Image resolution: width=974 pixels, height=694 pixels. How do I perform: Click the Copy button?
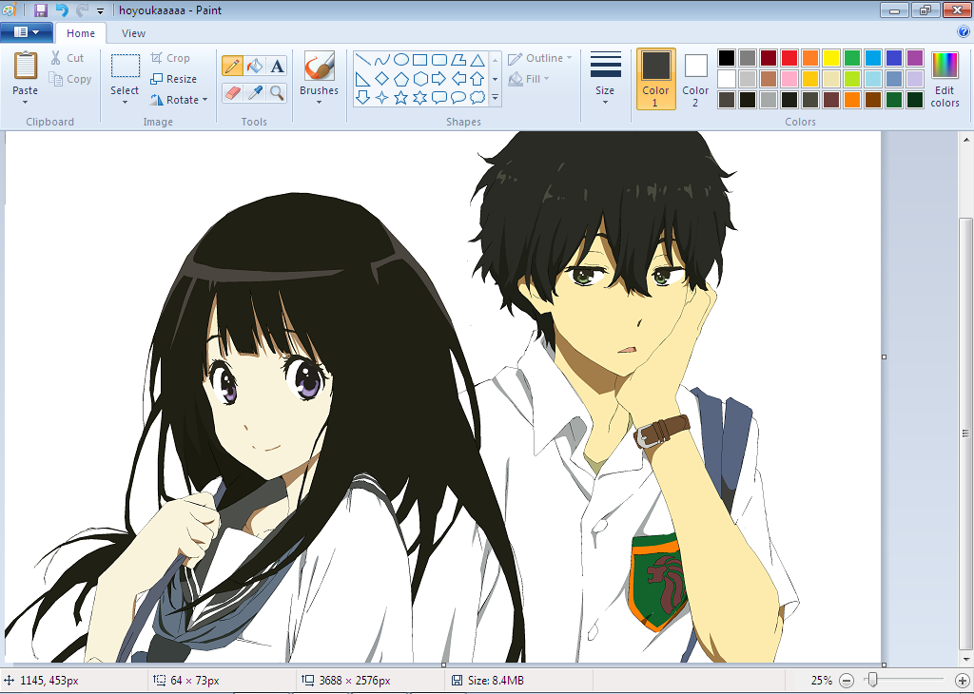[70, 79]
